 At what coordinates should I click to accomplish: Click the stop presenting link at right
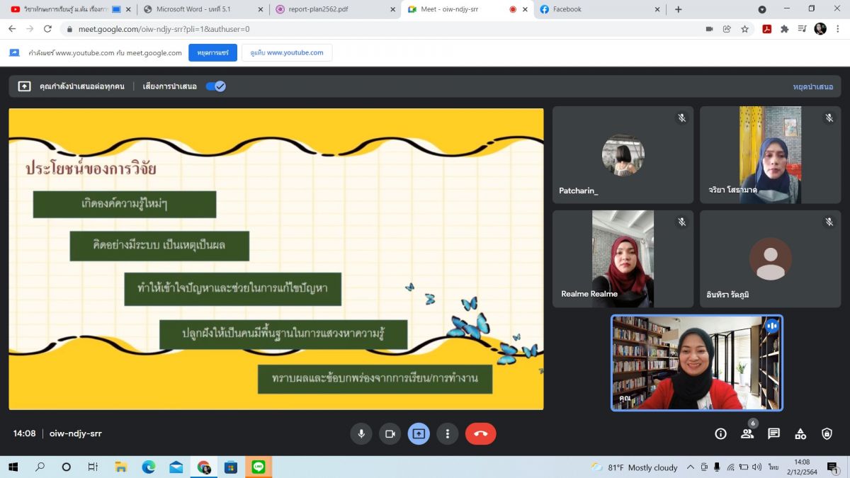point(812,86)
